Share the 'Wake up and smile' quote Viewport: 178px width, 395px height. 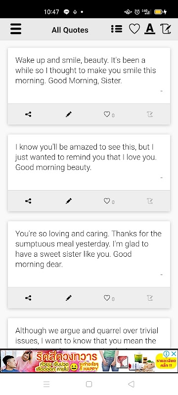28,115
